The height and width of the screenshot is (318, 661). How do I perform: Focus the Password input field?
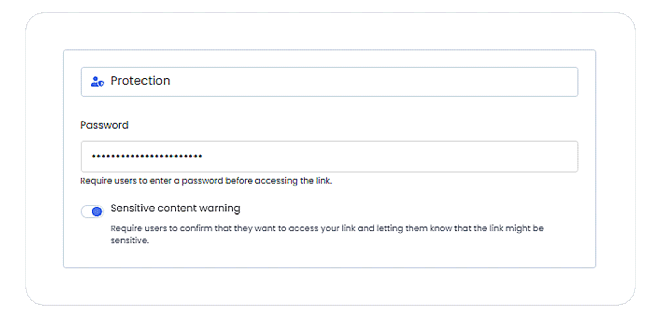[x=329, y=156]
